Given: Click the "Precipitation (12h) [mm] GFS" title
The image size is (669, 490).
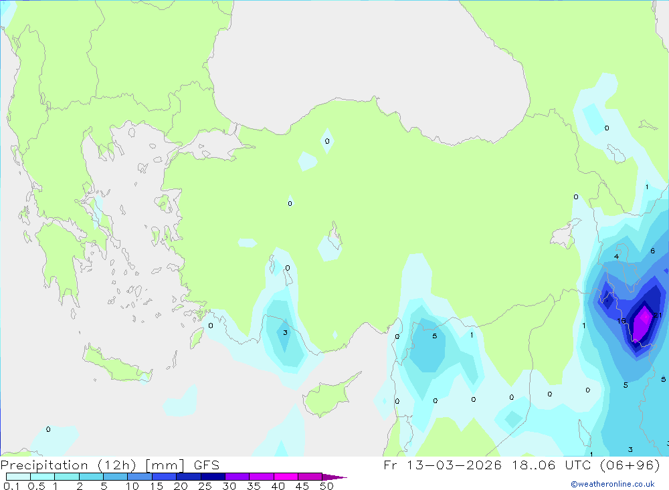Looking at the screenshot, I should (110, 465).
